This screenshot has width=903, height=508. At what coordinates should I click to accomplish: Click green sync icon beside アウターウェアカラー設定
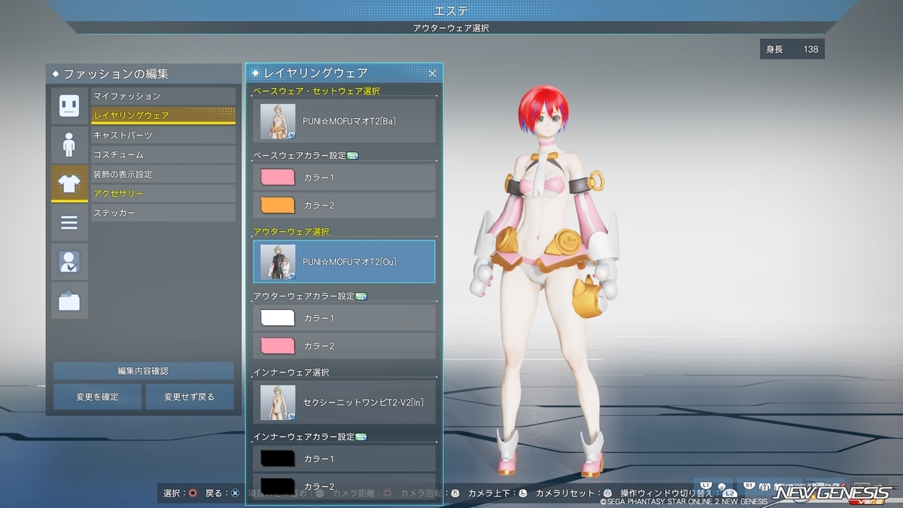tap(361, 297)
